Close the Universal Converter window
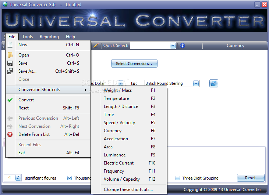The width and height of the screenshot is (269, 195). [x=264, y=5]
